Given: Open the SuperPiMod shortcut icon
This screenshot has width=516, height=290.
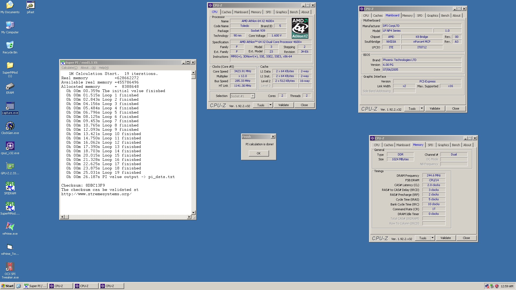Looking at the screenshot, I should (10, 209).
